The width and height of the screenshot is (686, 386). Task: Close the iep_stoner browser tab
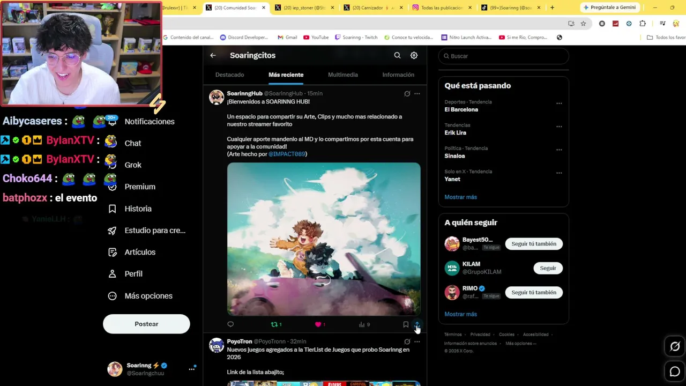pos(332,8)
